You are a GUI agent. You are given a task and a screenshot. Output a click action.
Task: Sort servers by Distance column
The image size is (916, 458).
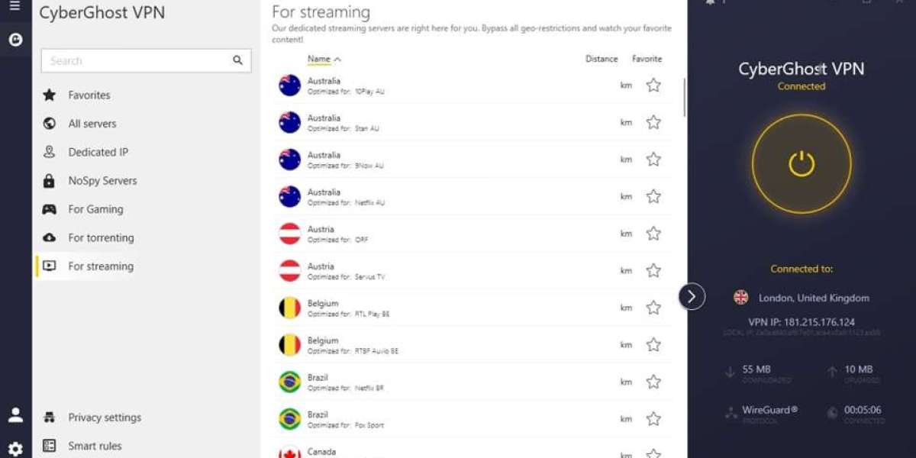point(602,59)
